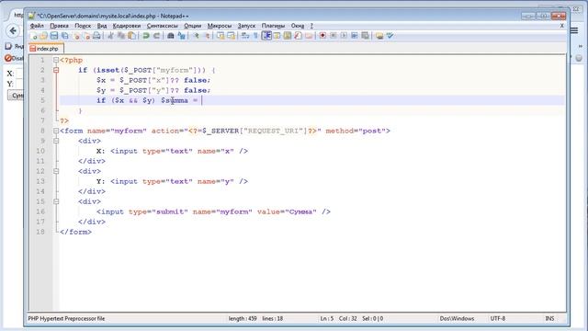Viewport: 588px width, 331px height.
Task: Toggle synchronized horizontal scrolling icon
Action: coord(231,36)
